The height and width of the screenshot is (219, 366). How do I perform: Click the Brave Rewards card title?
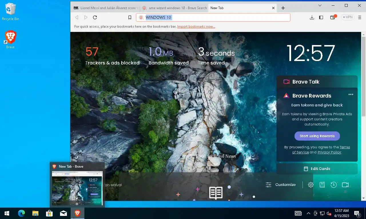pos(312,96)
